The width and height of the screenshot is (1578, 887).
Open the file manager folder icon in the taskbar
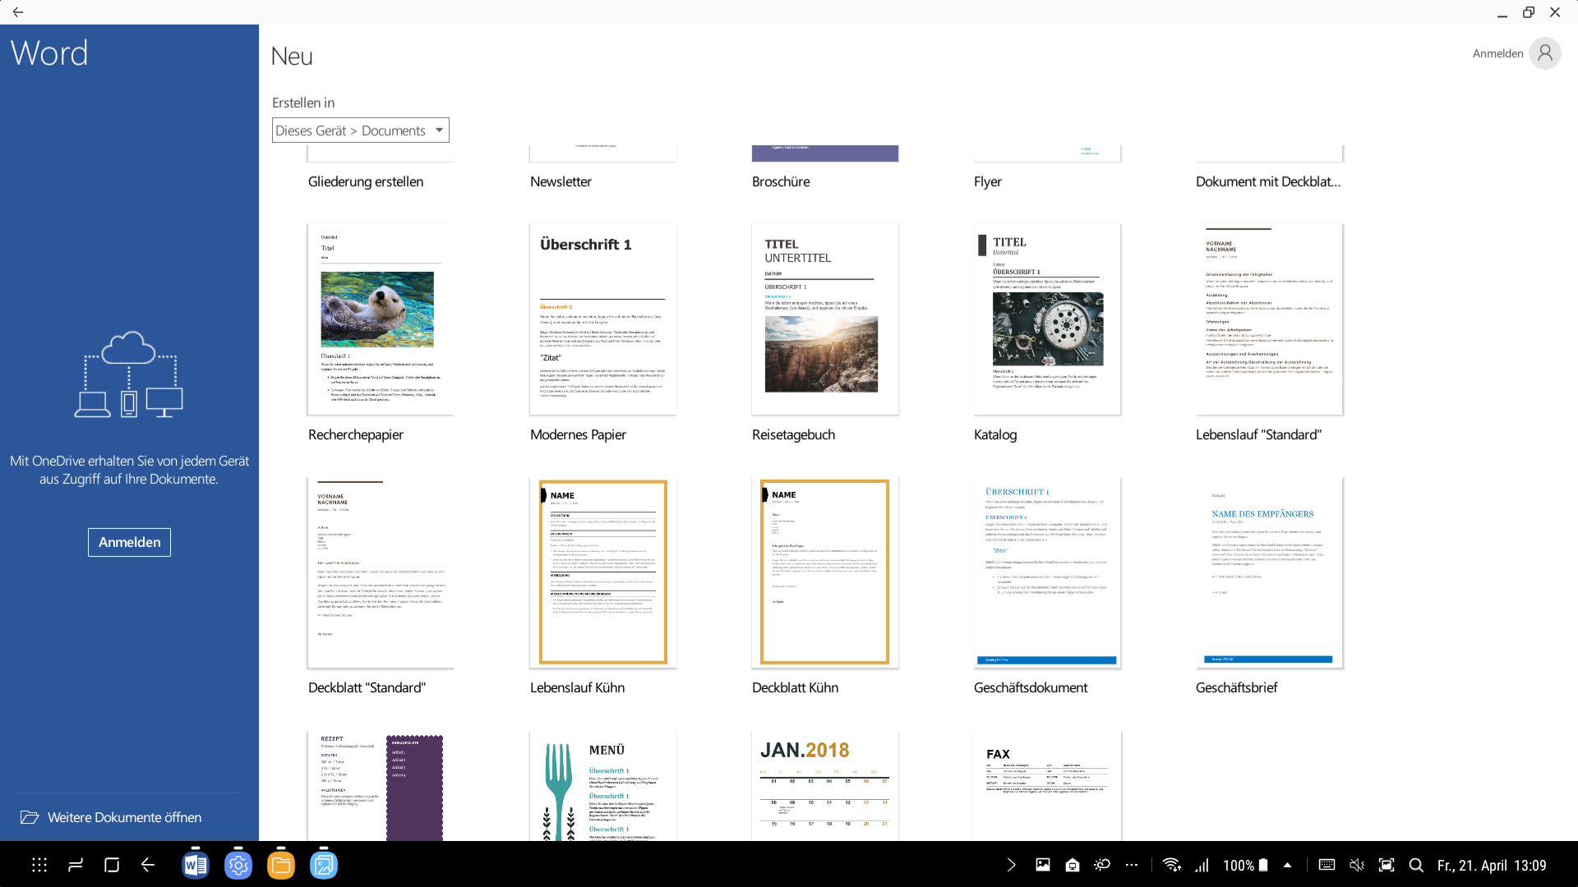[x=281, y=865]
